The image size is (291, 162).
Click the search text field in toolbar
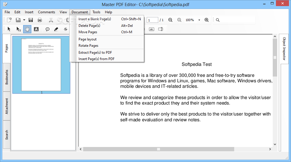point(238,20)
